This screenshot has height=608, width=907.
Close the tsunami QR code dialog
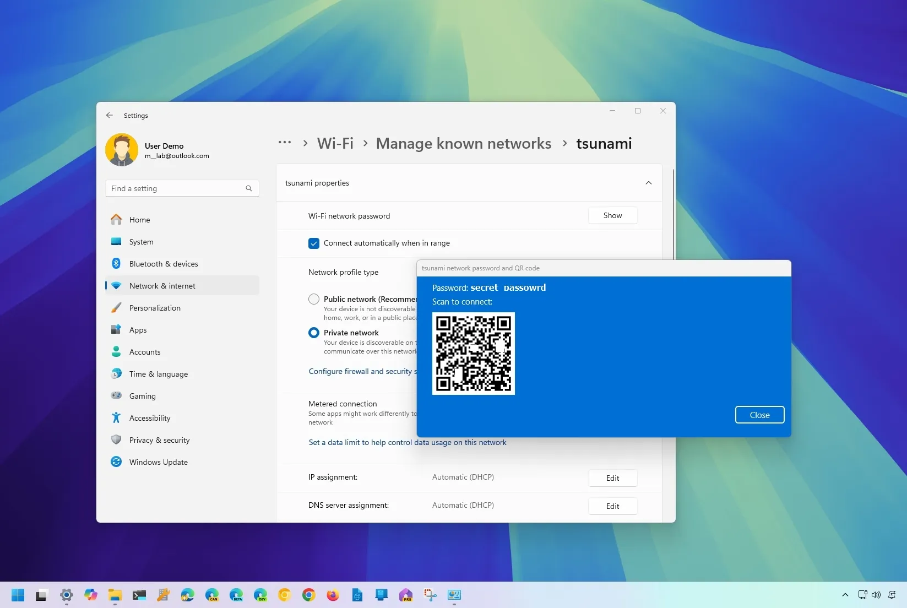point(759,415)
